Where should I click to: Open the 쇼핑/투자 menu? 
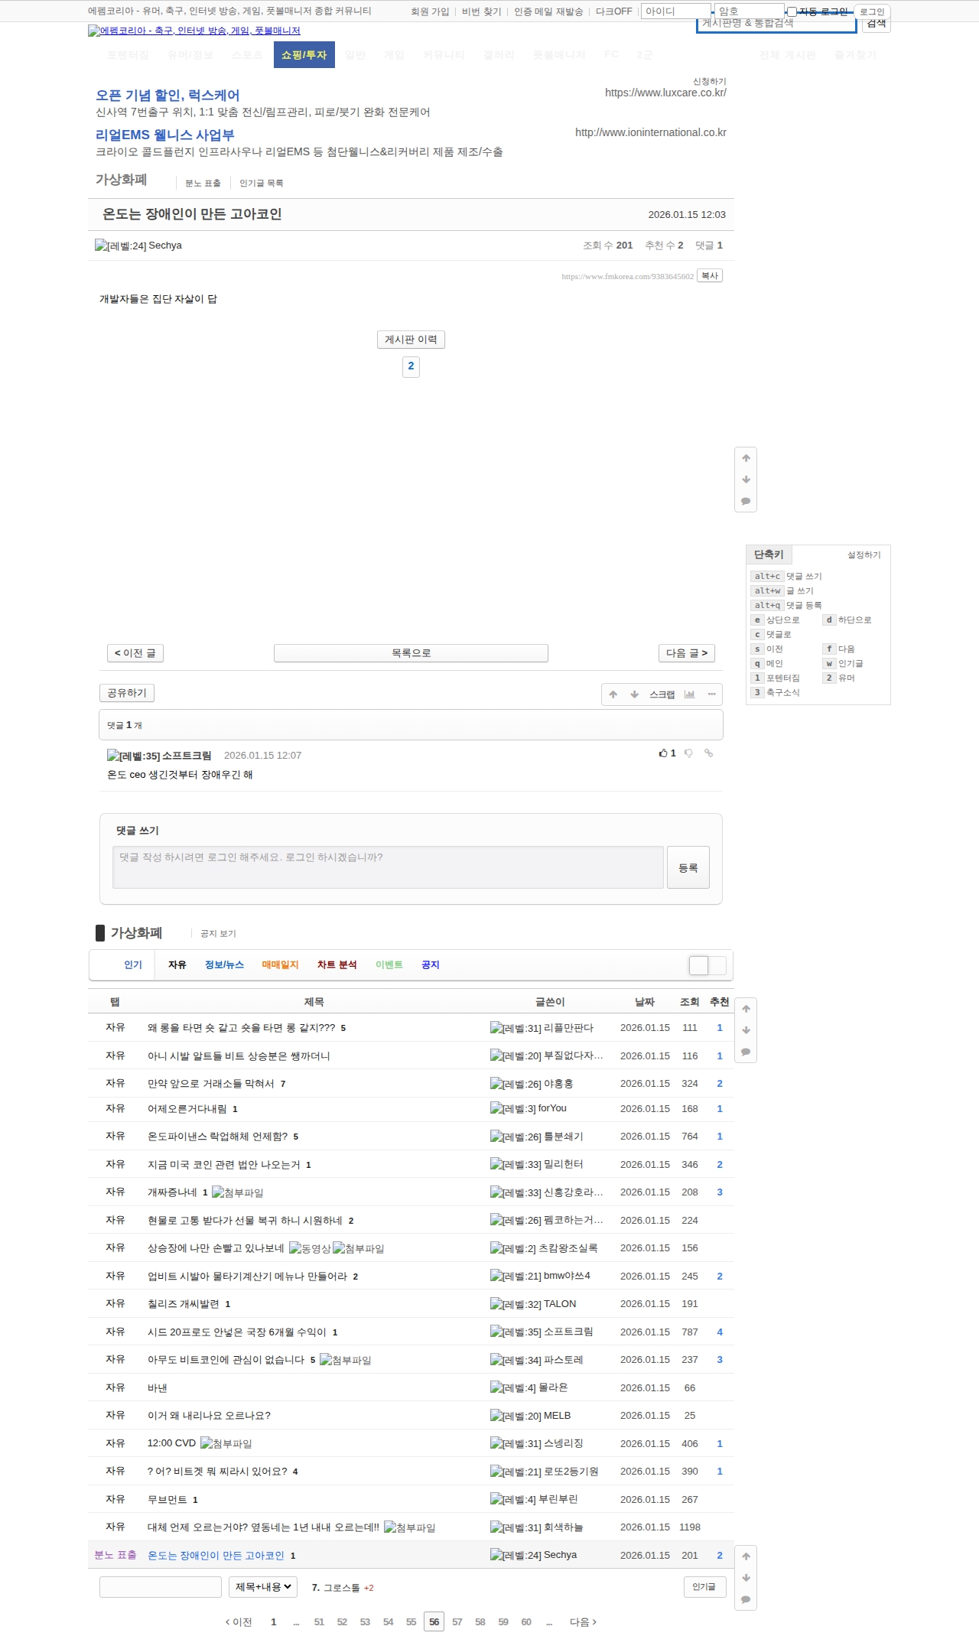click(x=304, y=55)
